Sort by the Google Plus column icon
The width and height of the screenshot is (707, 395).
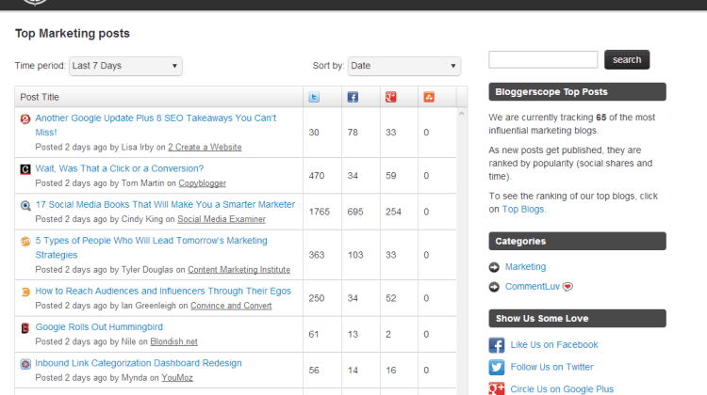[390, 97]
